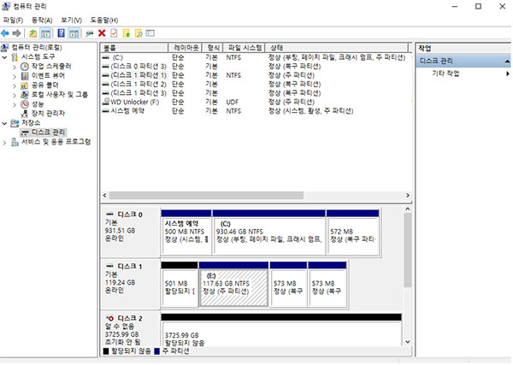513x365 pixels.
Task: Open the 파일(F) menu
Action: pyautogui.click(x=13, y=21)
